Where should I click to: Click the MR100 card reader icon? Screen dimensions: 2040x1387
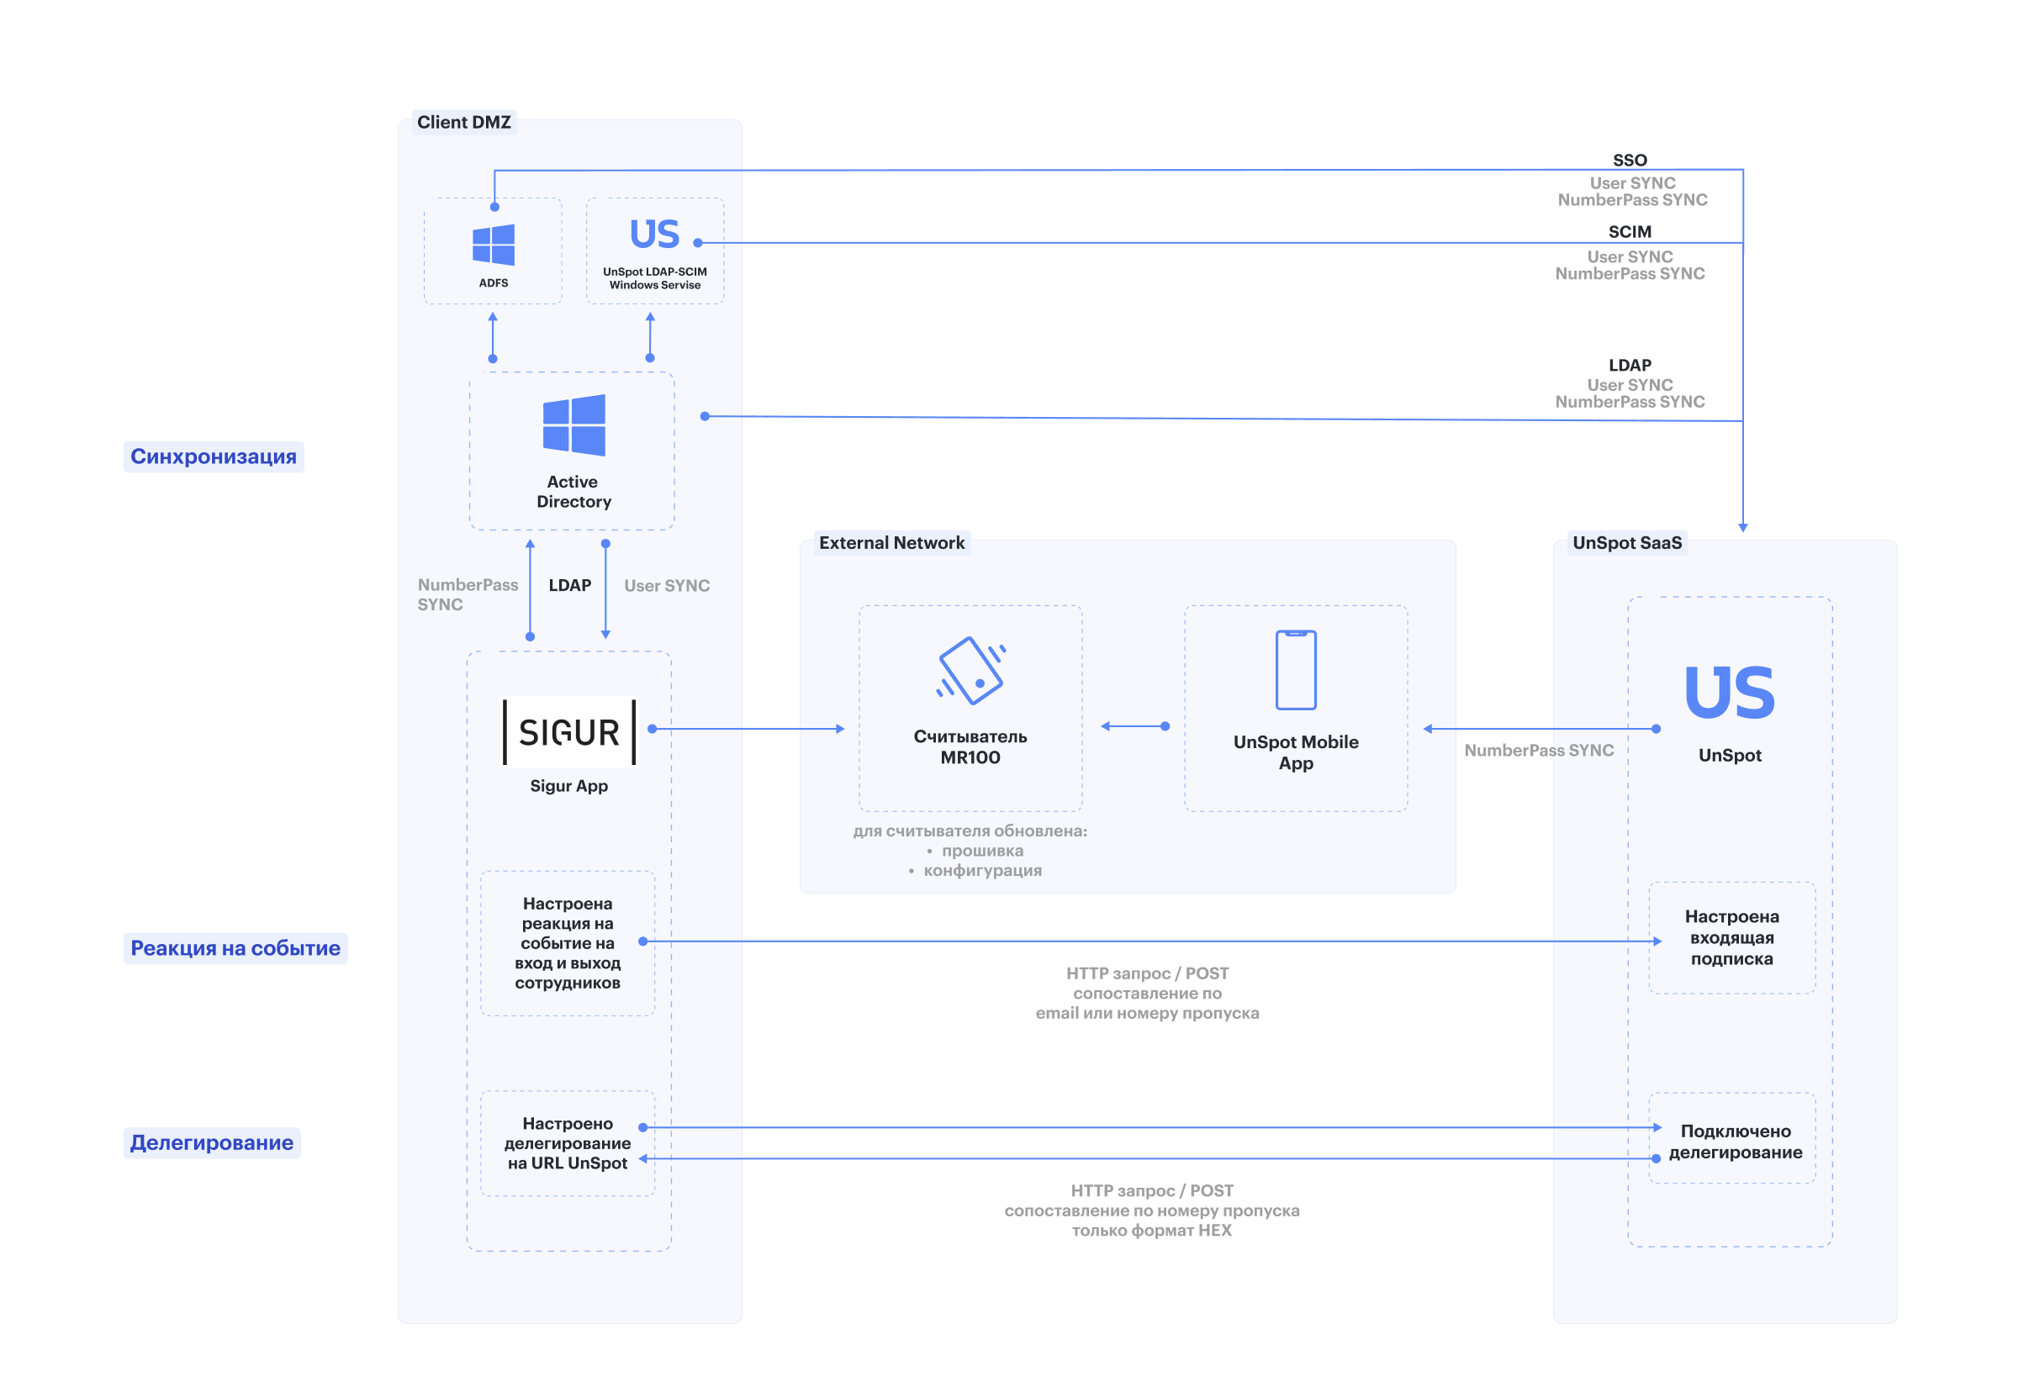click(x=971, y=670)
